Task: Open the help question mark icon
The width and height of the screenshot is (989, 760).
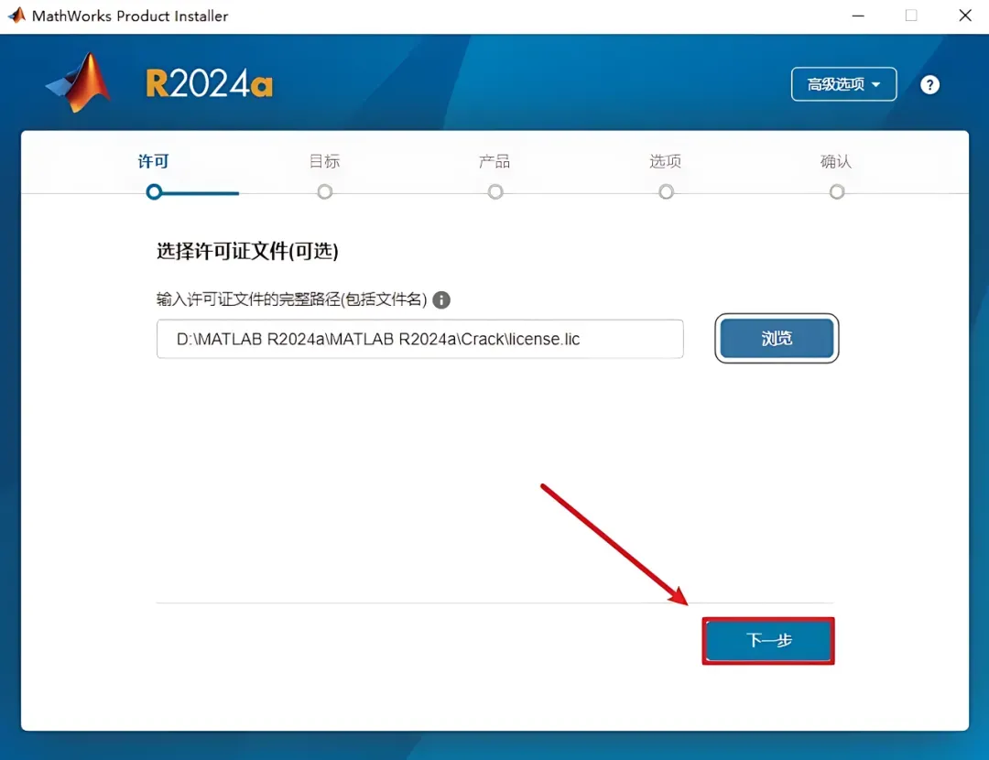Action: click(x=929, y=84)
